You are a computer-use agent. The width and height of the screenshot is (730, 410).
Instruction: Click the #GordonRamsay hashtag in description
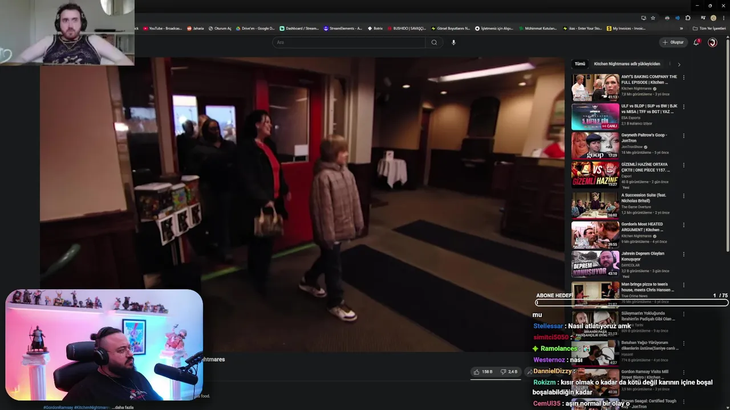58,407
